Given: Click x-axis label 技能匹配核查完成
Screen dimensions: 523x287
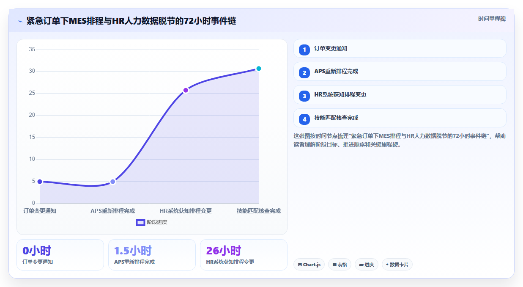Looking at the screenshot, I should (259, 211).
